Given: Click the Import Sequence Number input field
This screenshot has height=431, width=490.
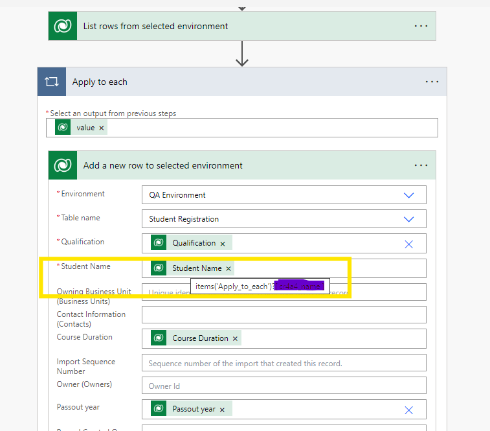Looking at the screenshot, I should [x=284, y=363].
